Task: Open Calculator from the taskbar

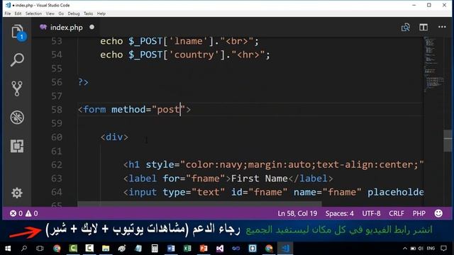Action: 155,249
